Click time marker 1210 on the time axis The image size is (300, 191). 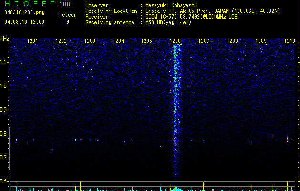pyautogui.click(x=290, y=41)
